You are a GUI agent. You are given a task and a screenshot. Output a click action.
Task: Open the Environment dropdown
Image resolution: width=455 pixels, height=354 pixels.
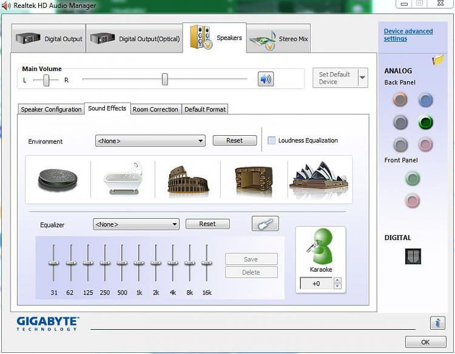[150, 141]
